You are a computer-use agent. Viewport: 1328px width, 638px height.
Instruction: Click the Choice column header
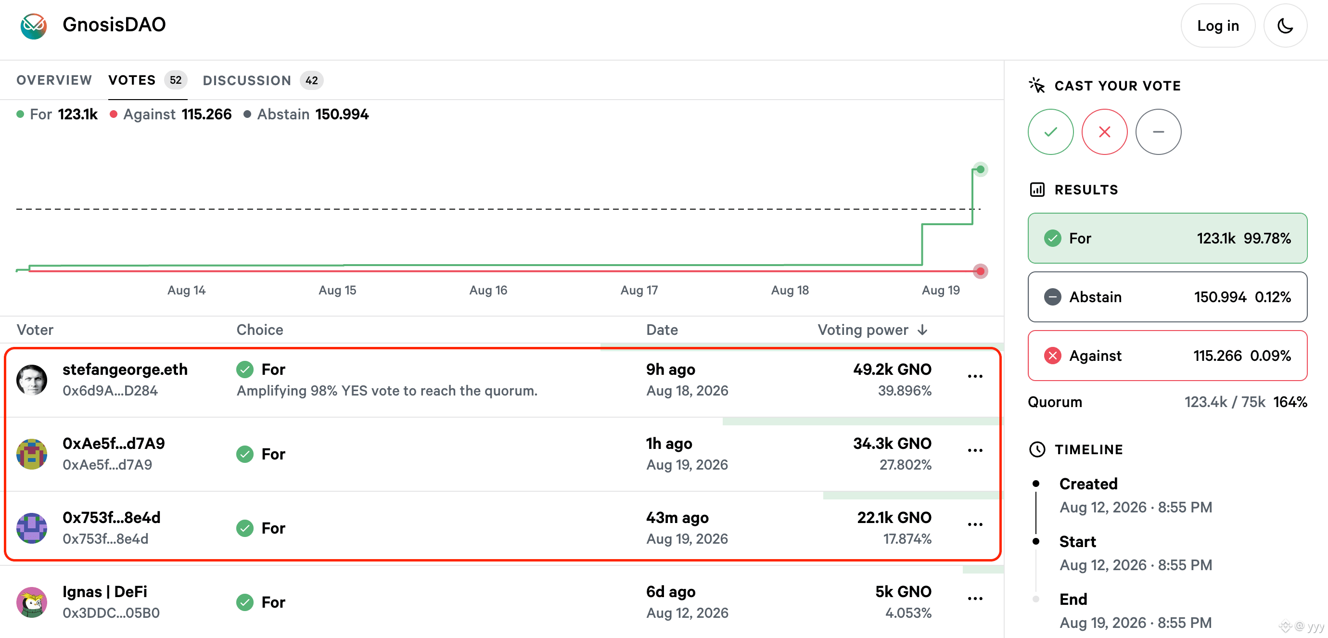pos(260,330)
